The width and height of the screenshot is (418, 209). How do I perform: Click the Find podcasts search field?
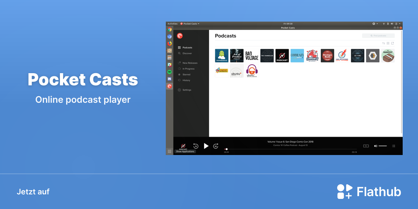tap(378, 36)
